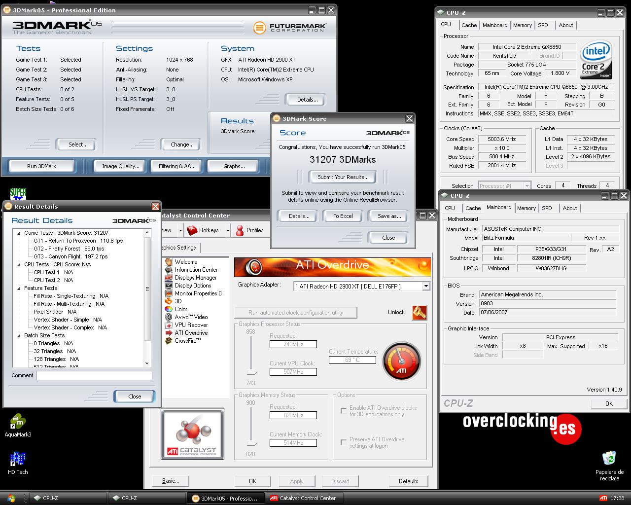Click the Comment input field
Image resolution: width=631 pixels, height=505 pixels.
point(94,376)
